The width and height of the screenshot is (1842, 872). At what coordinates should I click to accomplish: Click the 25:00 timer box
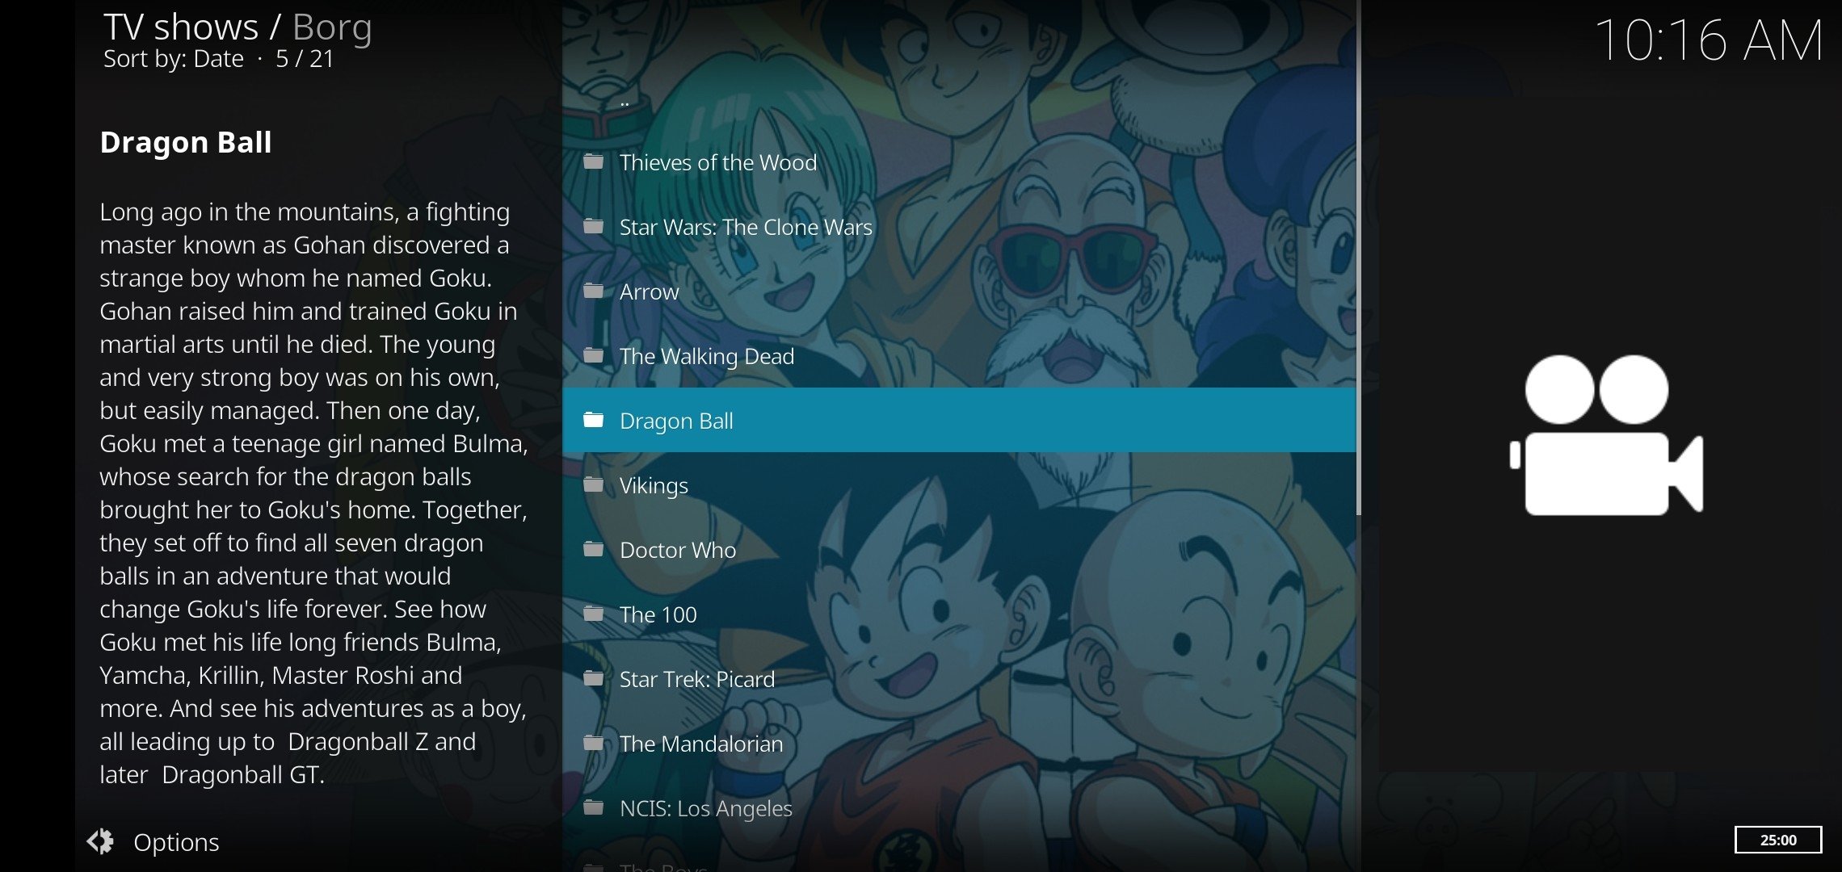click(1777, 840)
